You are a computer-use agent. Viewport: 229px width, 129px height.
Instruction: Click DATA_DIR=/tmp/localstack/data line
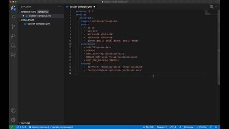(x=104, y=54)
